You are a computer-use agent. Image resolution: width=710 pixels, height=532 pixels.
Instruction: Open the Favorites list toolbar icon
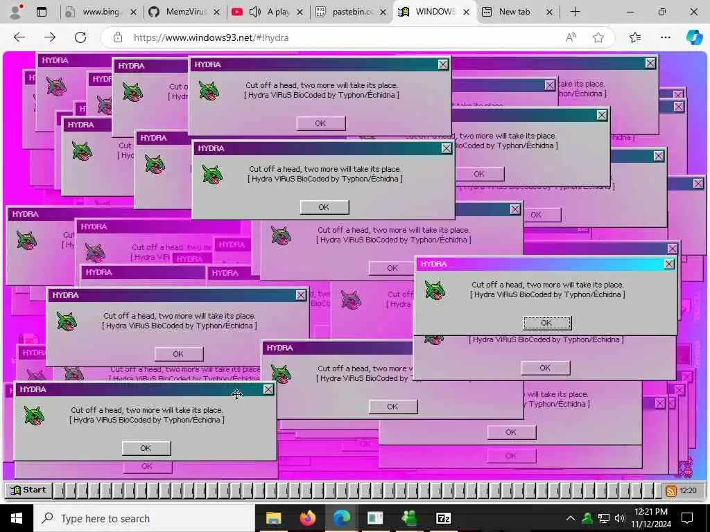[635, 37]
